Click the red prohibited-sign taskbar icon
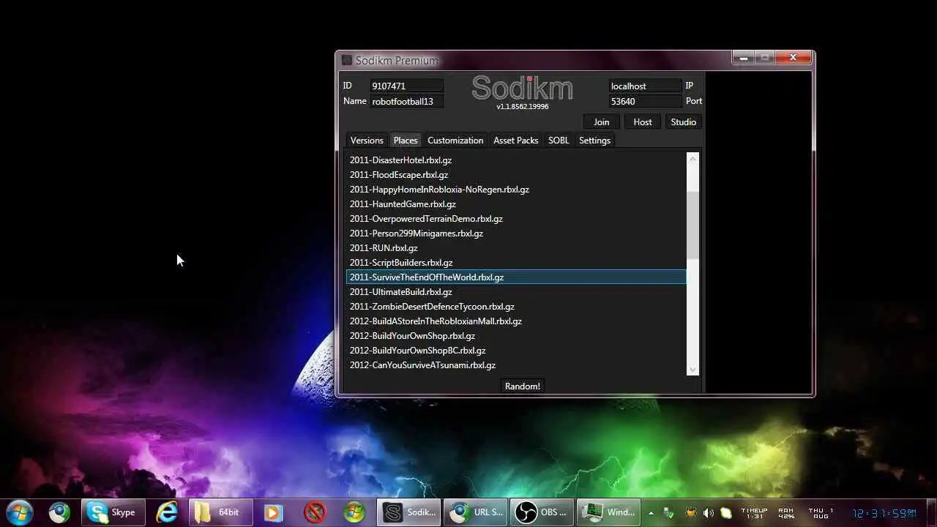Image resolution: width=937 pixels, height=527 pixels. click(x=315, y=512)
